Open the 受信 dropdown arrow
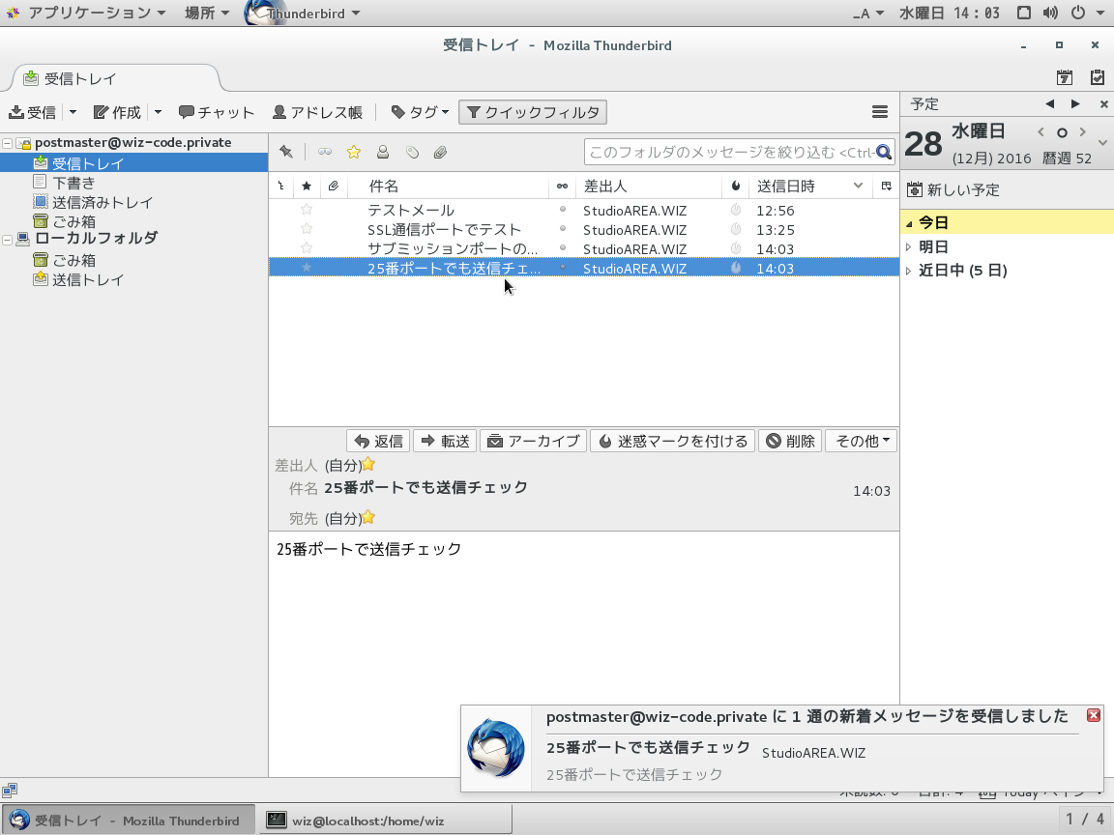This screenshot has width=1114, height=835. [x=73, y=112]
